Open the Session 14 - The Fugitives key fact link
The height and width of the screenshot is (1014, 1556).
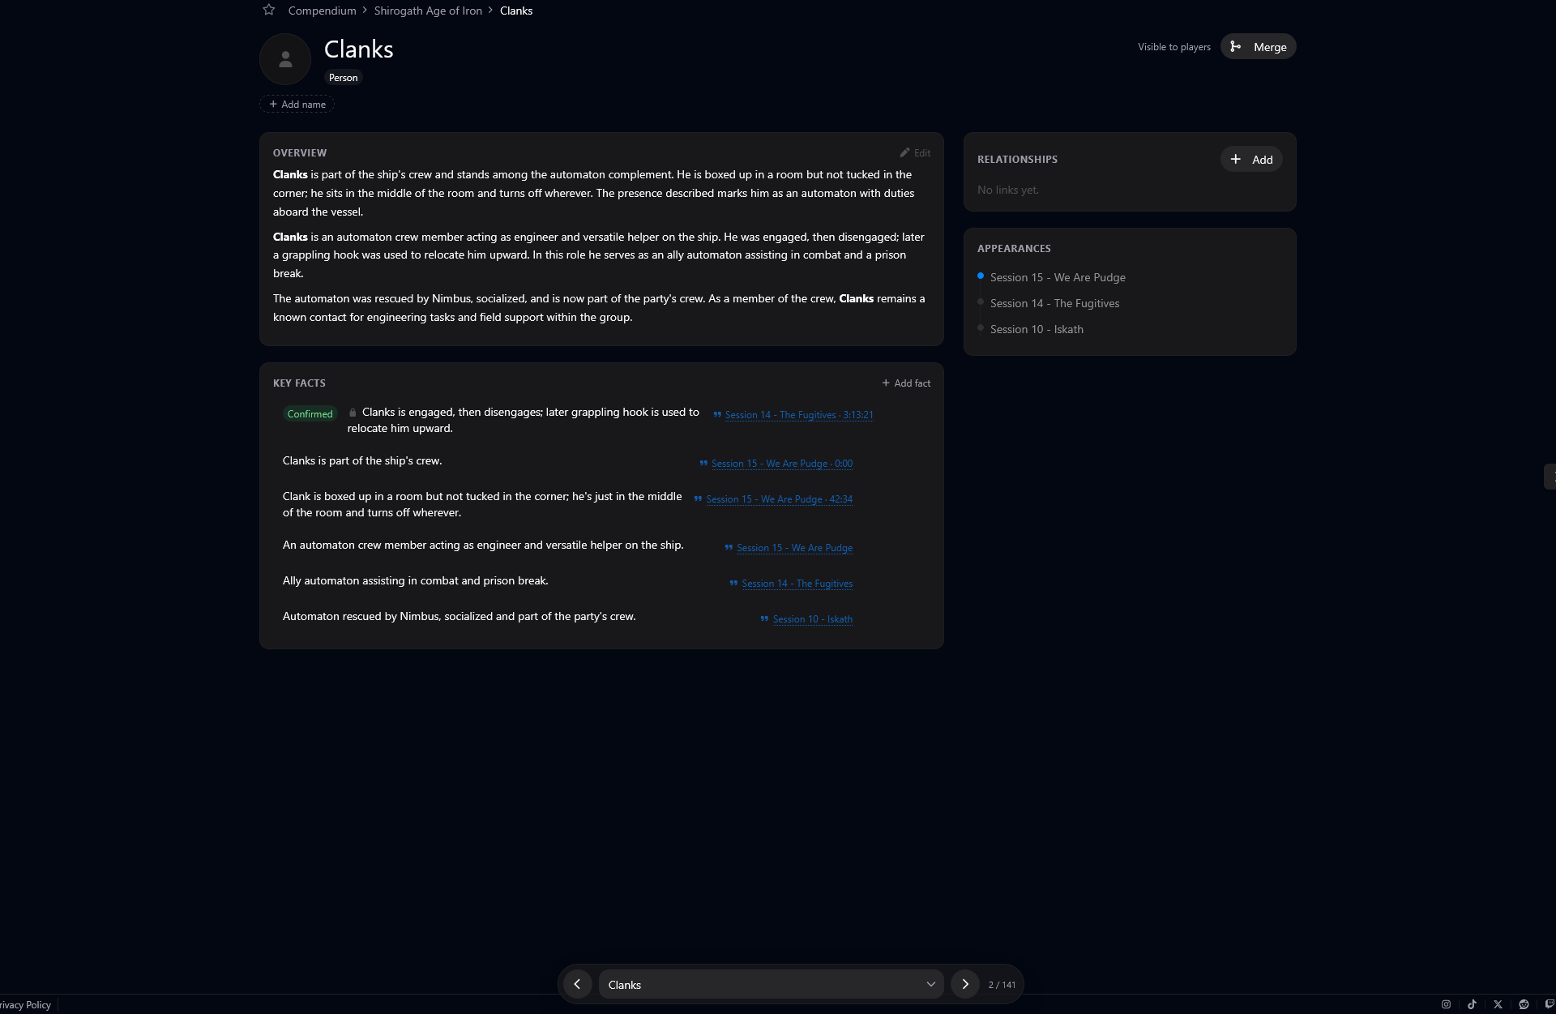tap(797, 584)
